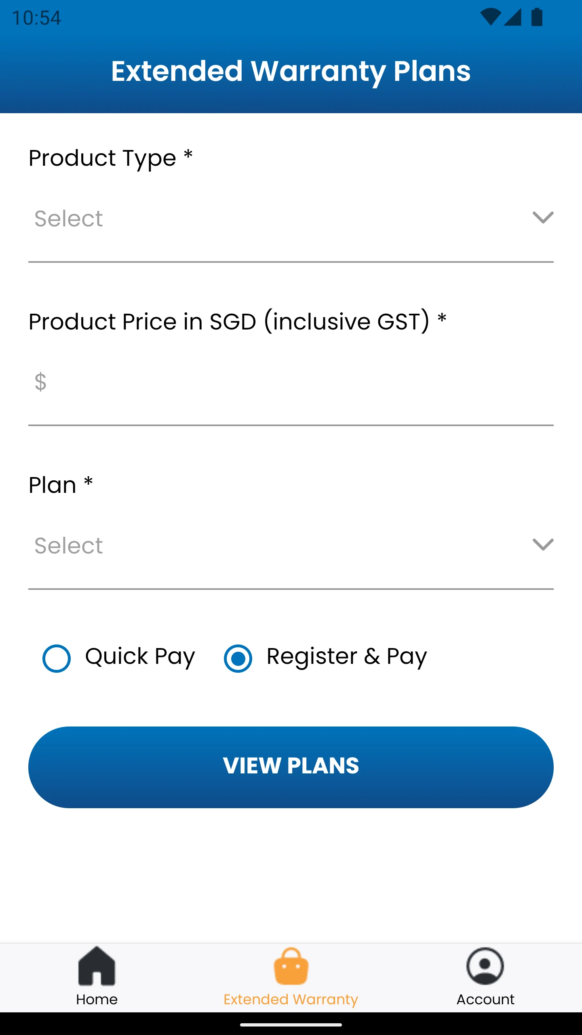582x1035 pixels.
Task: Open the Account profile icon
Action: (485, 966)
